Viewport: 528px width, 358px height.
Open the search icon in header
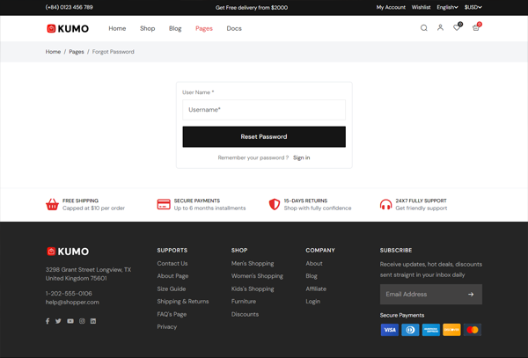coord(423,28)
